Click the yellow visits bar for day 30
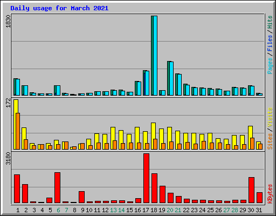Image resolution: width=276 pixels, height=216 pixels. click(250, 138)
